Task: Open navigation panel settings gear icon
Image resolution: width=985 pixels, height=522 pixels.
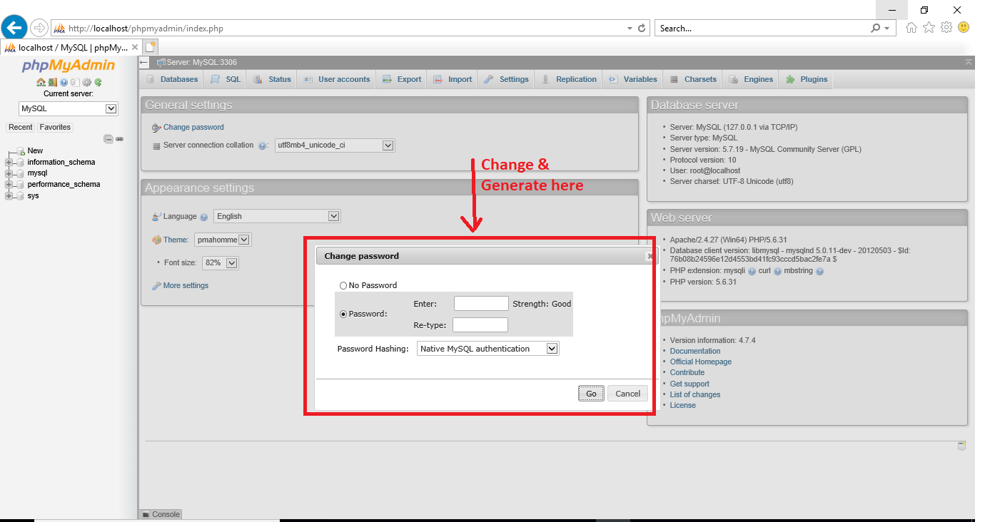Action: pos(86,83)
